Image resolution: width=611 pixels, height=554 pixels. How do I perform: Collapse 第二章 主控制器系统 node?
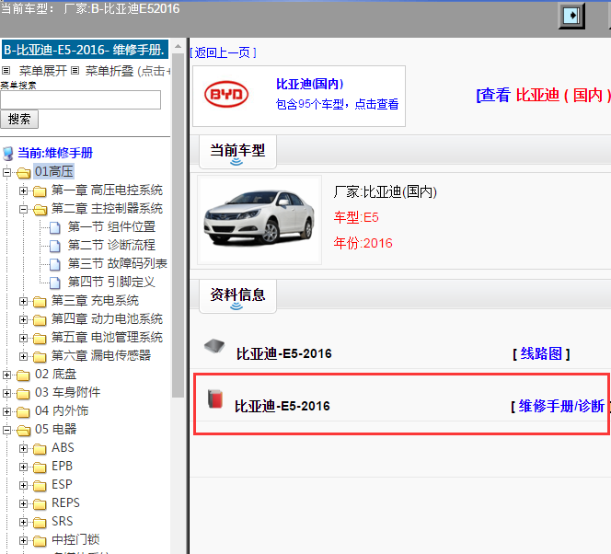(x=23, y=209)
